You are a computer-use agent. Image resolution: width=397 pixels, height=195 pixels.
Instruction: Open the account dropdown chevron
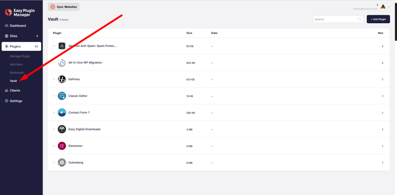click(388, 7)
